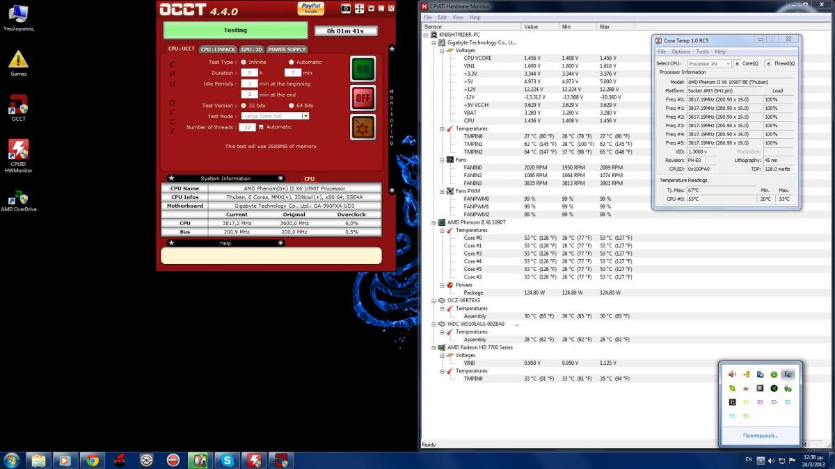Collapse the KNIGHTRIDER-PC tree node
Image resolution: width=835 pixels, height=469 pixels.
426,35
